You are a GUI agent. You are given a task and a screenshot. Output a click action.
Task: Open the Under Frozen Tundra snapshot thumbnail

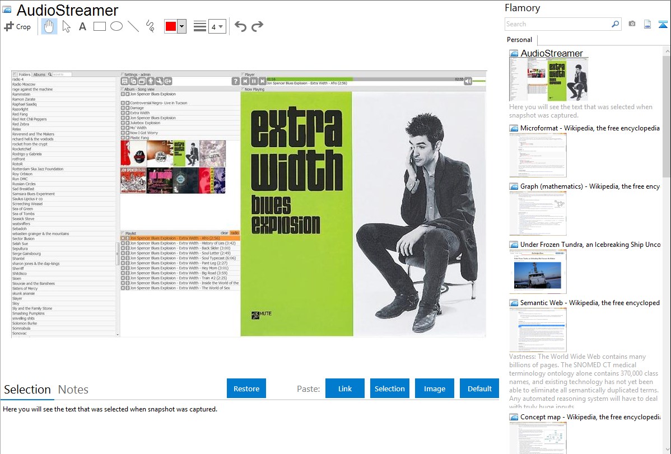point(538,272)
